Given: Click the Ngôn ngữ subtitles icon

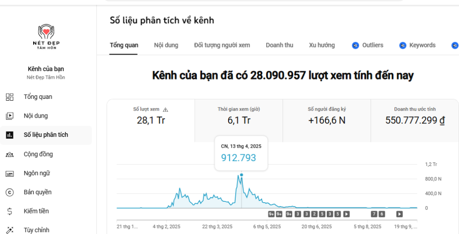Looking at the screenshot, I should click(9, 174).
